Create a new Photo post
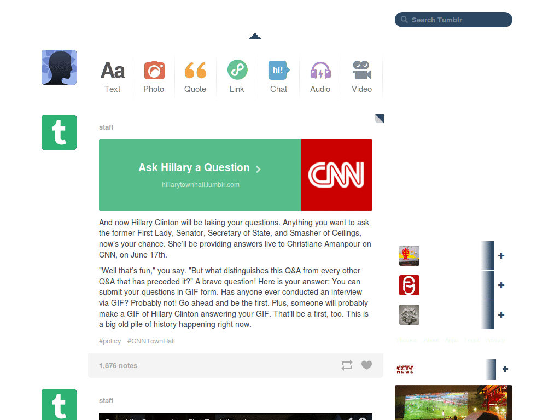 point(154,77)
